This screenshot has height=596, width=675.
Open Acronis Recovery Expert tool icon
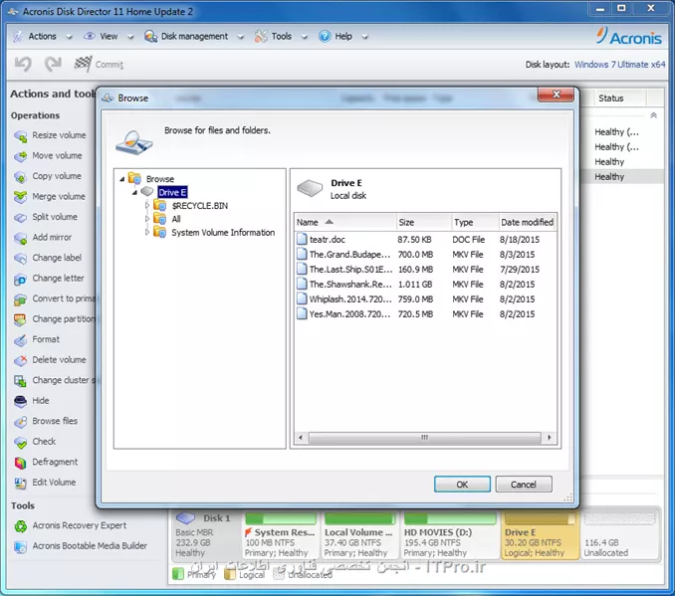pos(20,526)
